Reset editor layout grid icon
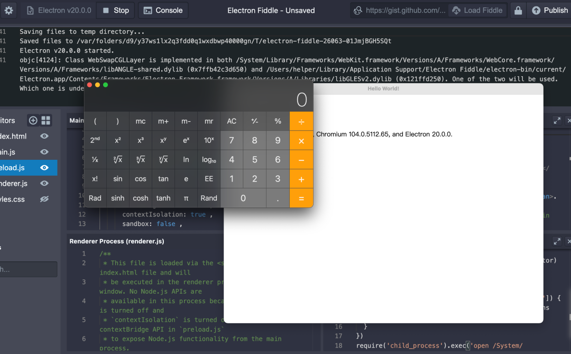 point(46,120)
